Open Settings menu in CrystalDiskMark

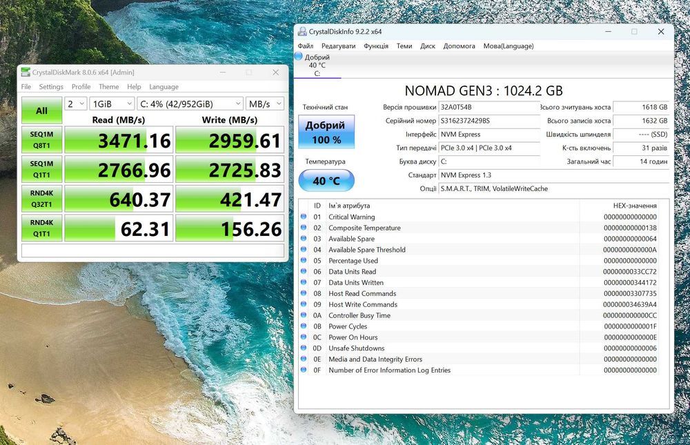(x=51, y=87)
